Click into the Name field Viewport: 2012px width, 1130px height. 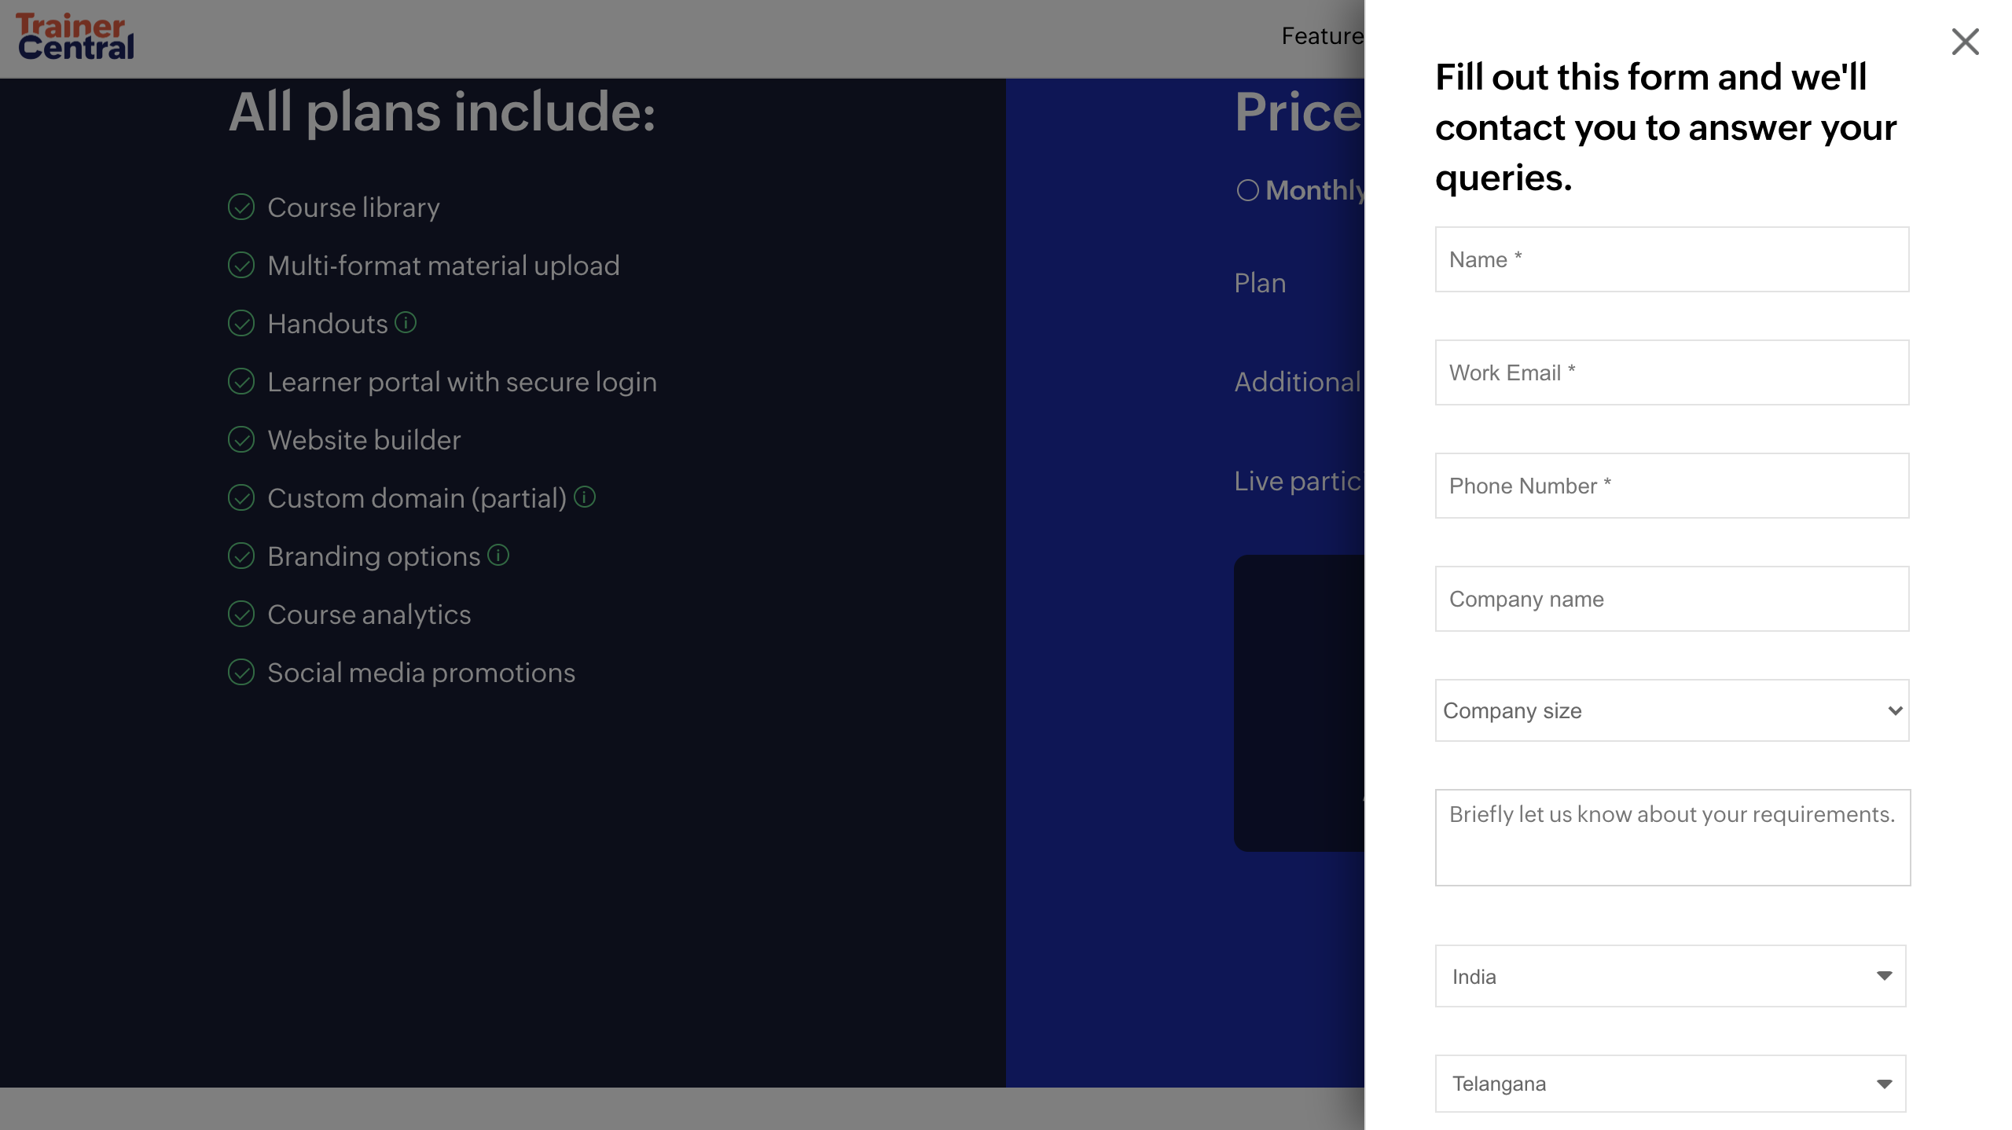click(1672, 259)
